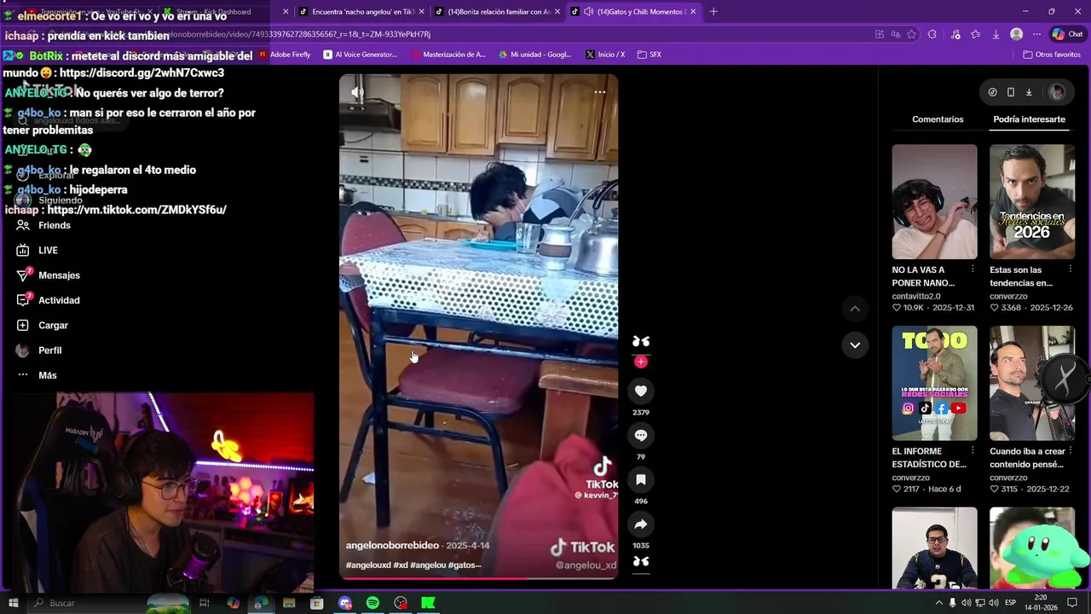1091x614 pixels.
Task: Open the Mi unidad Google bookmark
Action: pyautogui.click(x=534, y=55)
